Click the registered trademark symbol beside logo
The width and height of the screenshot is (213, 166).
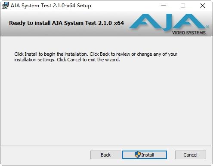click(x=207, y=27)
